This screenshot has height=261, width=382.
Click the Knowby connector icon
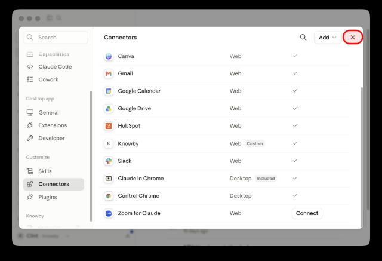[x=109, y=143]
